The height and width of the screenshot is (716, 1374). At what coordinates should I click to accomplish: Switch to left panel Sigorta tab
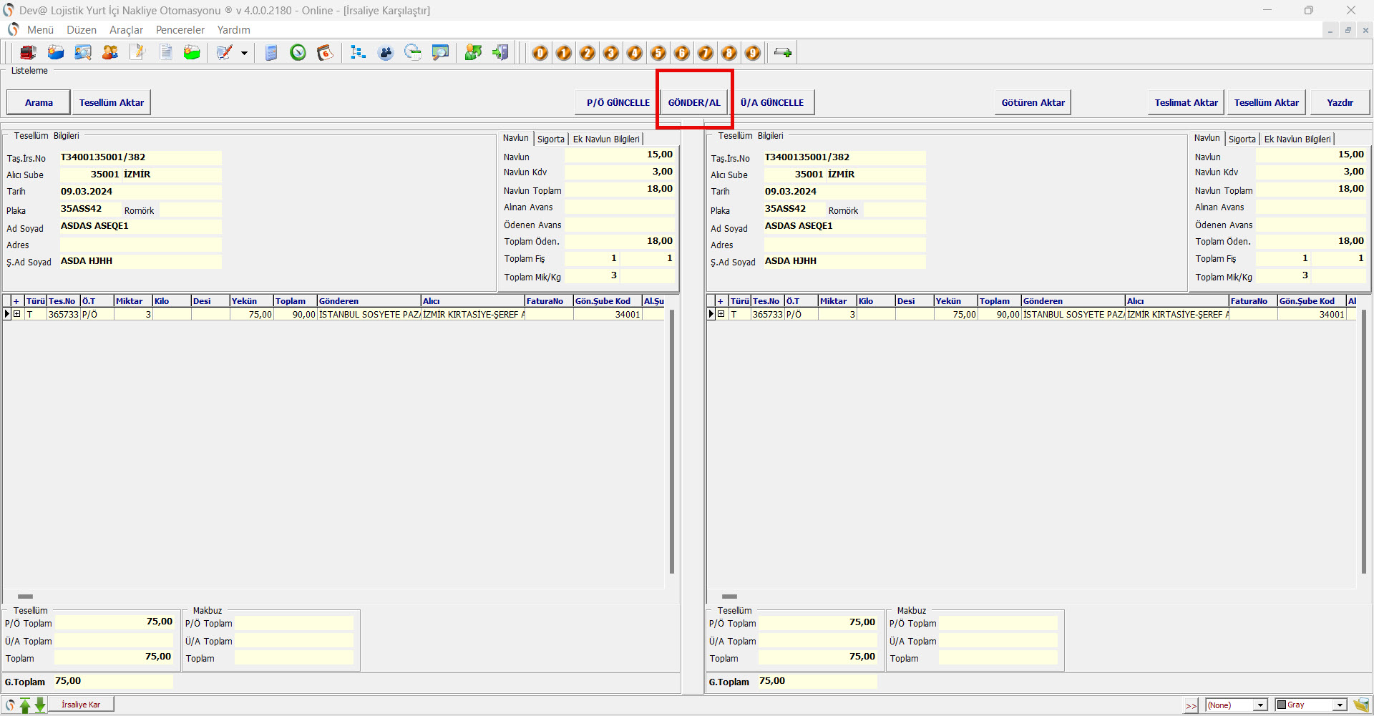(551, 139)
